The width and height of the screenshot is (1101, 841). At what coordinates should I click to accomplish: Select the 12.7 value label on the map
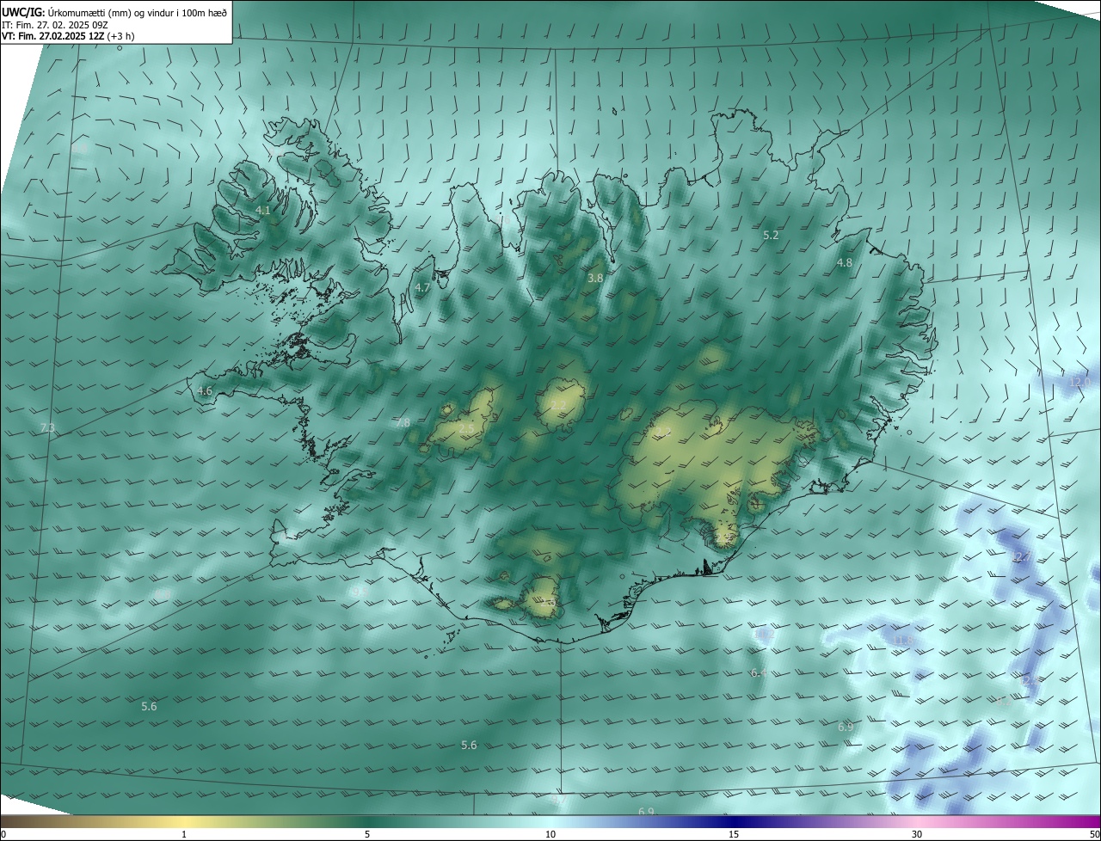[x=1022, y=557]
